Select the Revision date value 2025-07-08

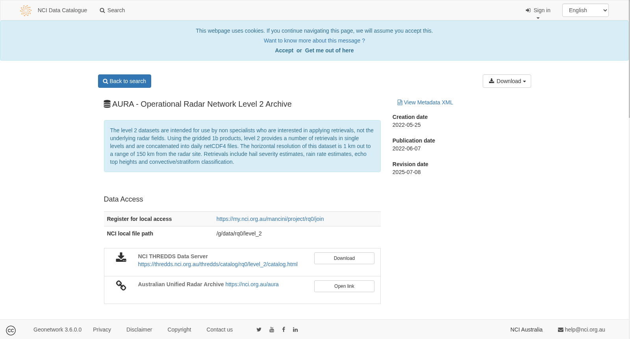(x=406, y=172)
